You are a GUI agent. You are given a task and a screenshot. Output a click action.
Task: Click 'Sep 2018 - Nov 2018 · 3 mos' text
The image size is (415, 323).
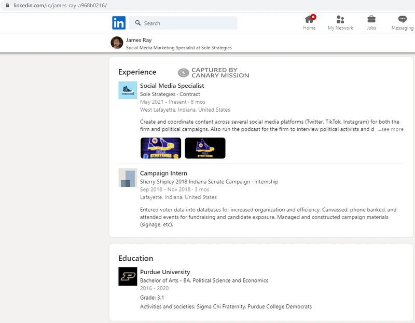(174, 190)
